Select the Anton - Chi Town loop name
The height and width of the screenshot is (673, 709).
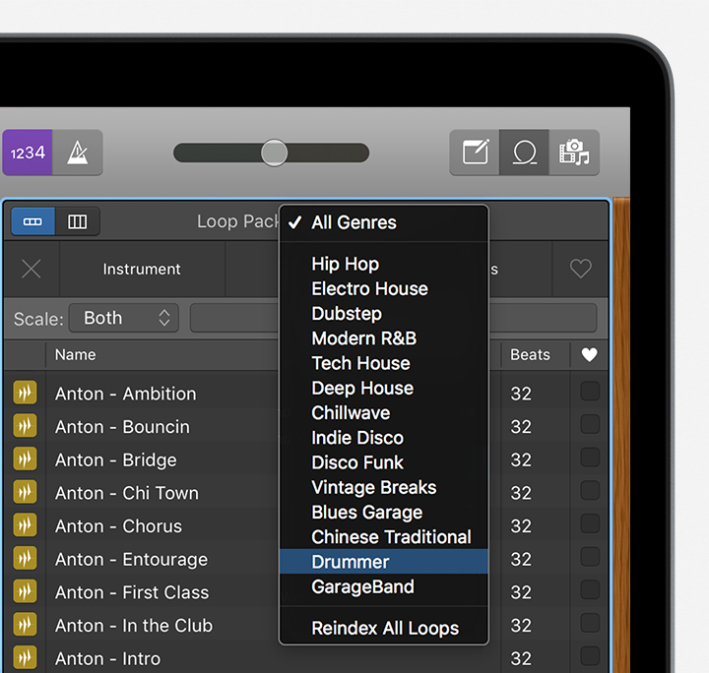[x=127, y=493]
